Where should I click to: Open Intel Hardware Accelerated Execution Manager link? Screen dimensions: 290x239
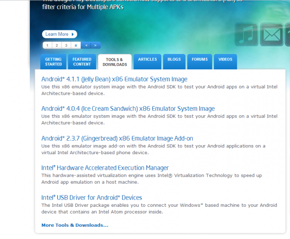click(x=105, y=168)
